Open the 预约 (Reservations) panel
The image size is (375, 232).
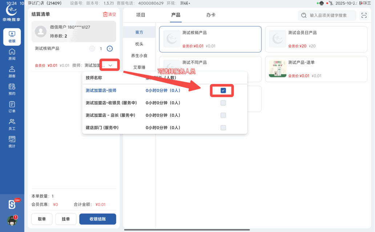click(x=12, y=88)
